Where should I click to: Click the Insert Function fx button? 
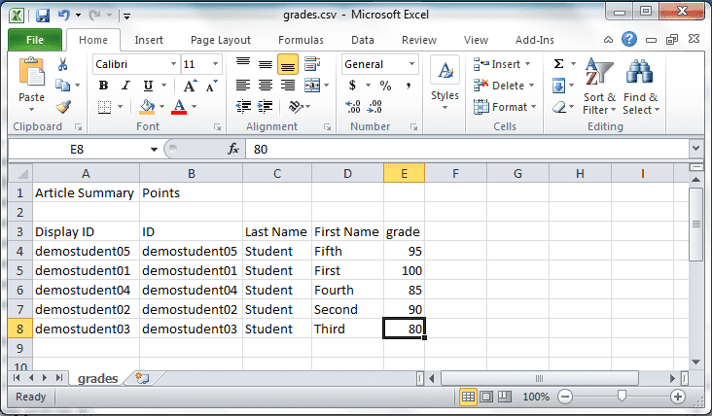point(232,149)
